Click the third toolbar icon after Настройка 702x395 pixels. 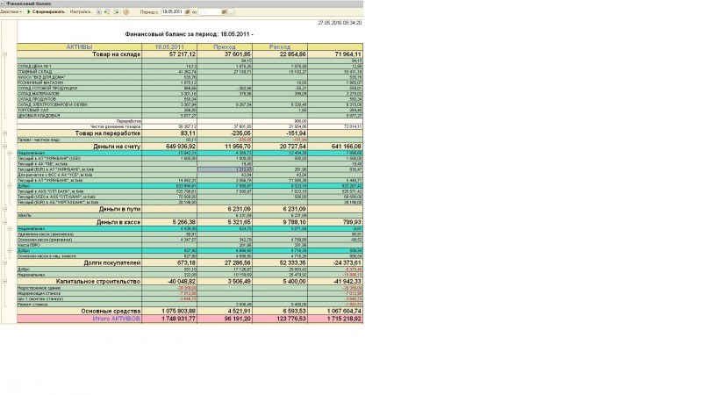tap(117, 12)
